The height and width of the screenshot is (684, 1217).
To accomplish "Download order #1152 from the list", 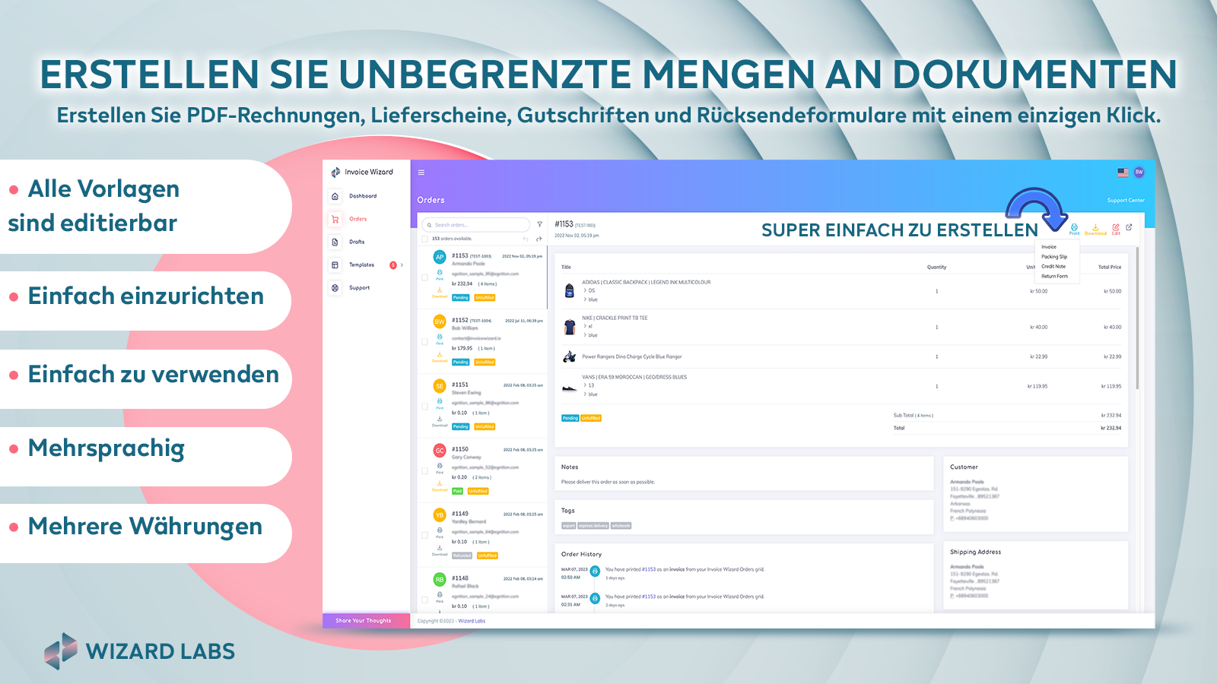I will [440, 356].
